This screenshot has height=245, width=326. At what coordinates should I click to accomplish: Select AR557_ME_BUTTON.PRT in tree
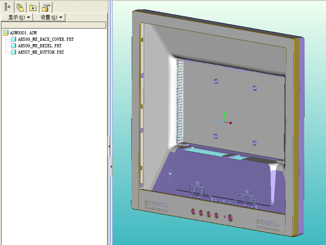tap(41, 52)
